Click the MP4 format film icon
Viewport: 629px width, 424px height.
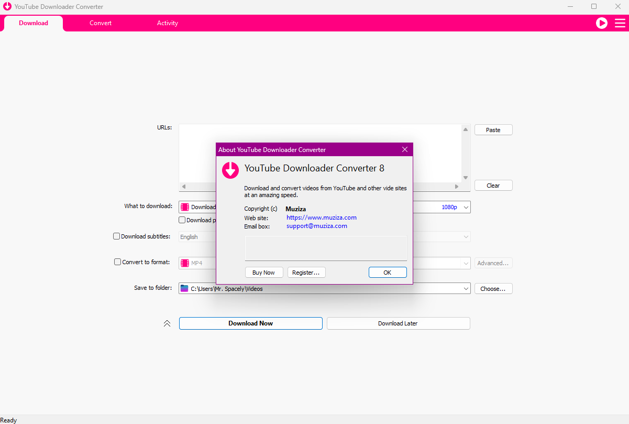click(x=185, y=263)
